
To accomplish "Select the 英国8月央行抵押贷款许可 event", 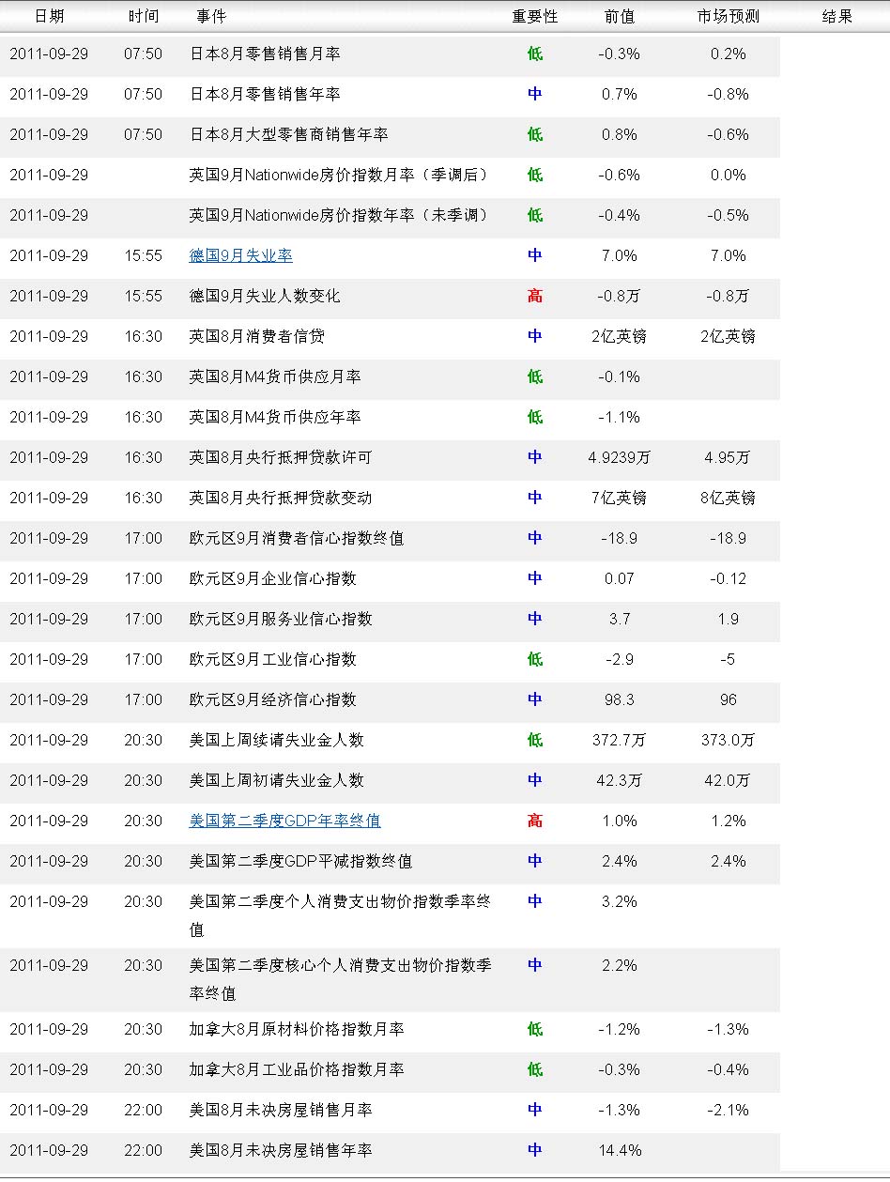I will point(281,457).
